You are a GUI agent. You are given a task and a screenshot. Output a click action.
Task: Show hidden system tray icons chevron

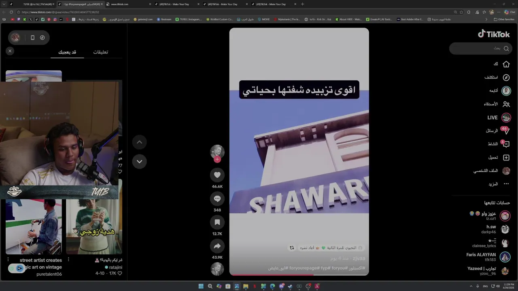(x=471, y=286)
